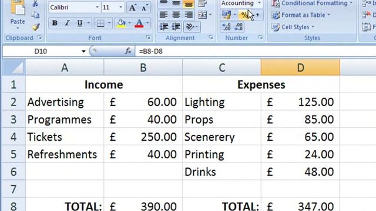This screenshot has height=211, width=376.
Task: Click the Paste clipboard icon
Action: pos(18,8)
